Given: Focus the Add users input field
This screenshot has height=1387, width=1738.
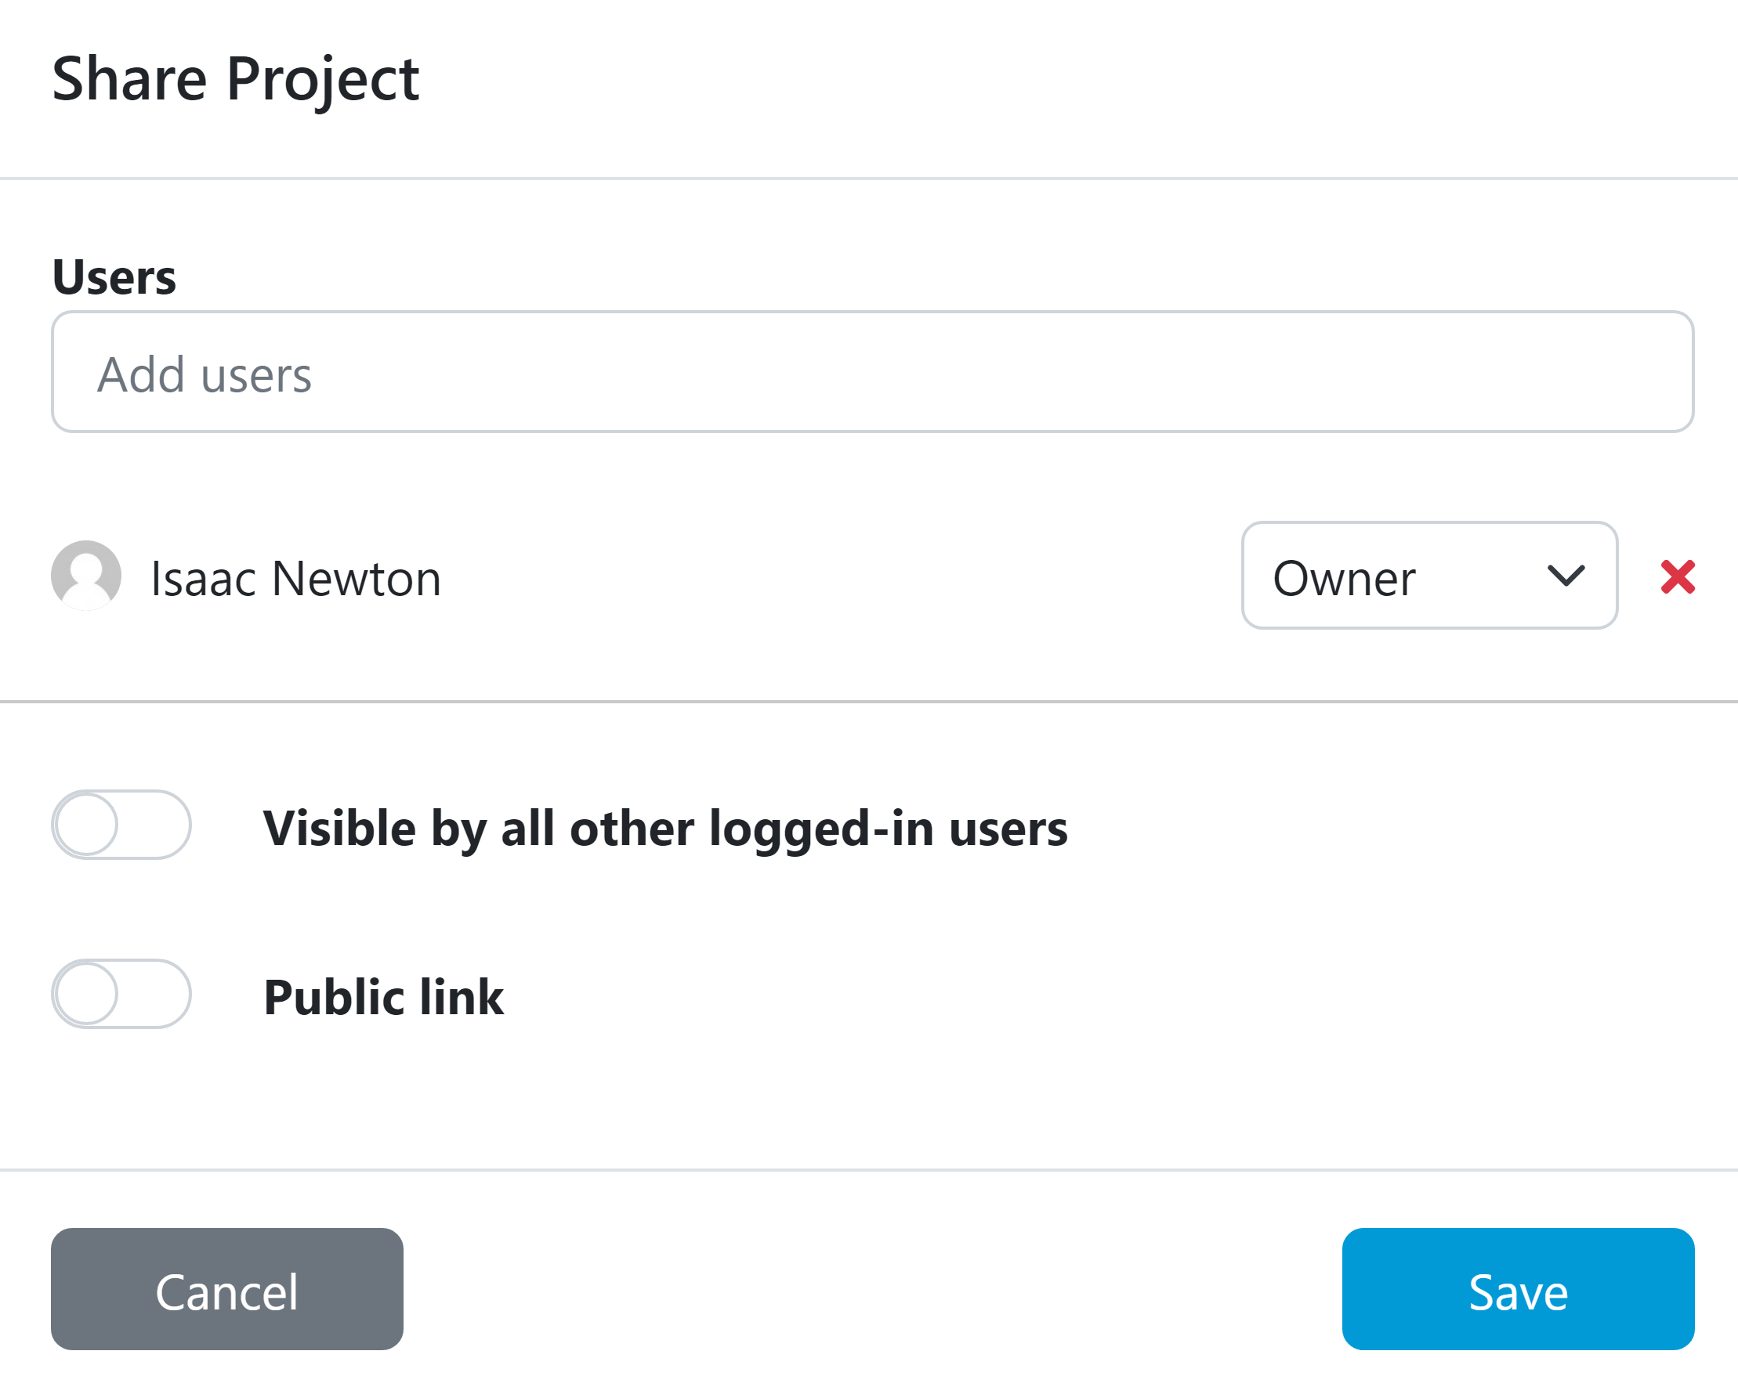Looking at the screenshot, I should (x=872, y=371).
